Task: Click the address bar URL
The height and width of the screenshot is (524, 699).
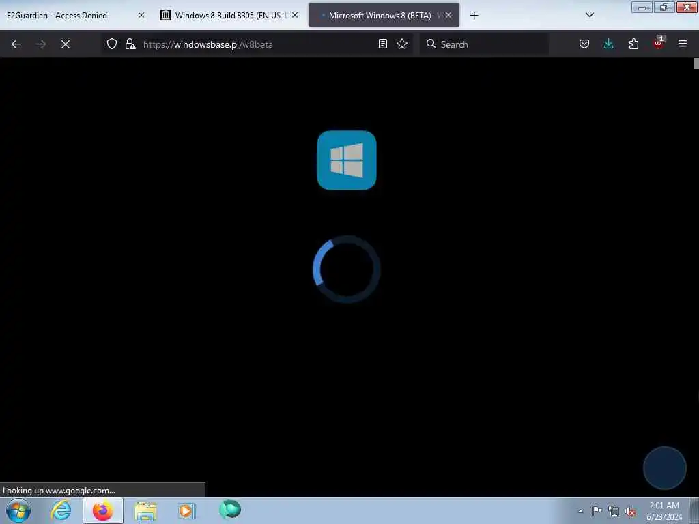Action: [208, 44]
